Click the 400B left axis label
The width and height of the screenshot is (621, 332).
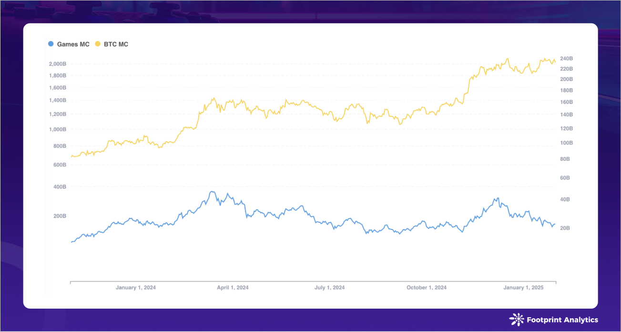coord(60,187)
